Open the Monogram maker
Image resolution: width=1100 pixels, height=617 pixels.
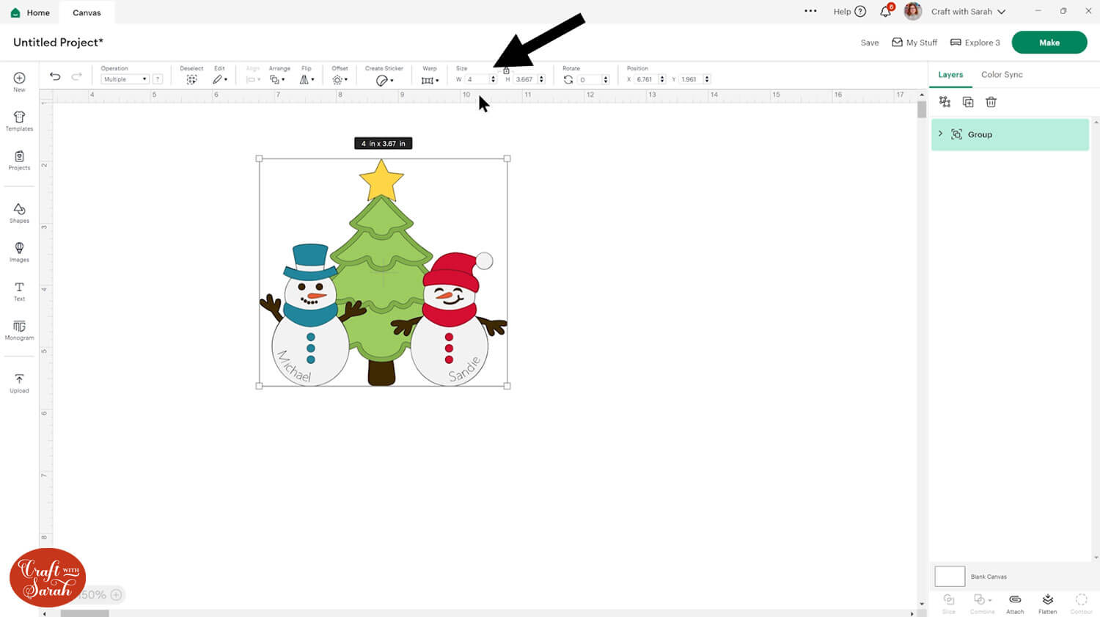point(19,330)
